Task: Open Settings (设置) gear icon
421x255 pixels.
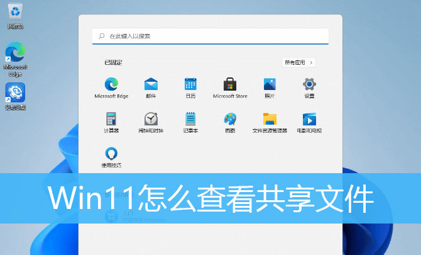Action: click(x=309, y=88)
